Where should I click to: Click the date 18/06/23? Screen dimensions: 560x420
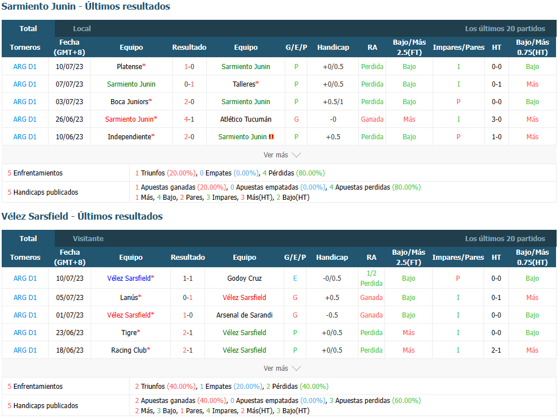70,350
